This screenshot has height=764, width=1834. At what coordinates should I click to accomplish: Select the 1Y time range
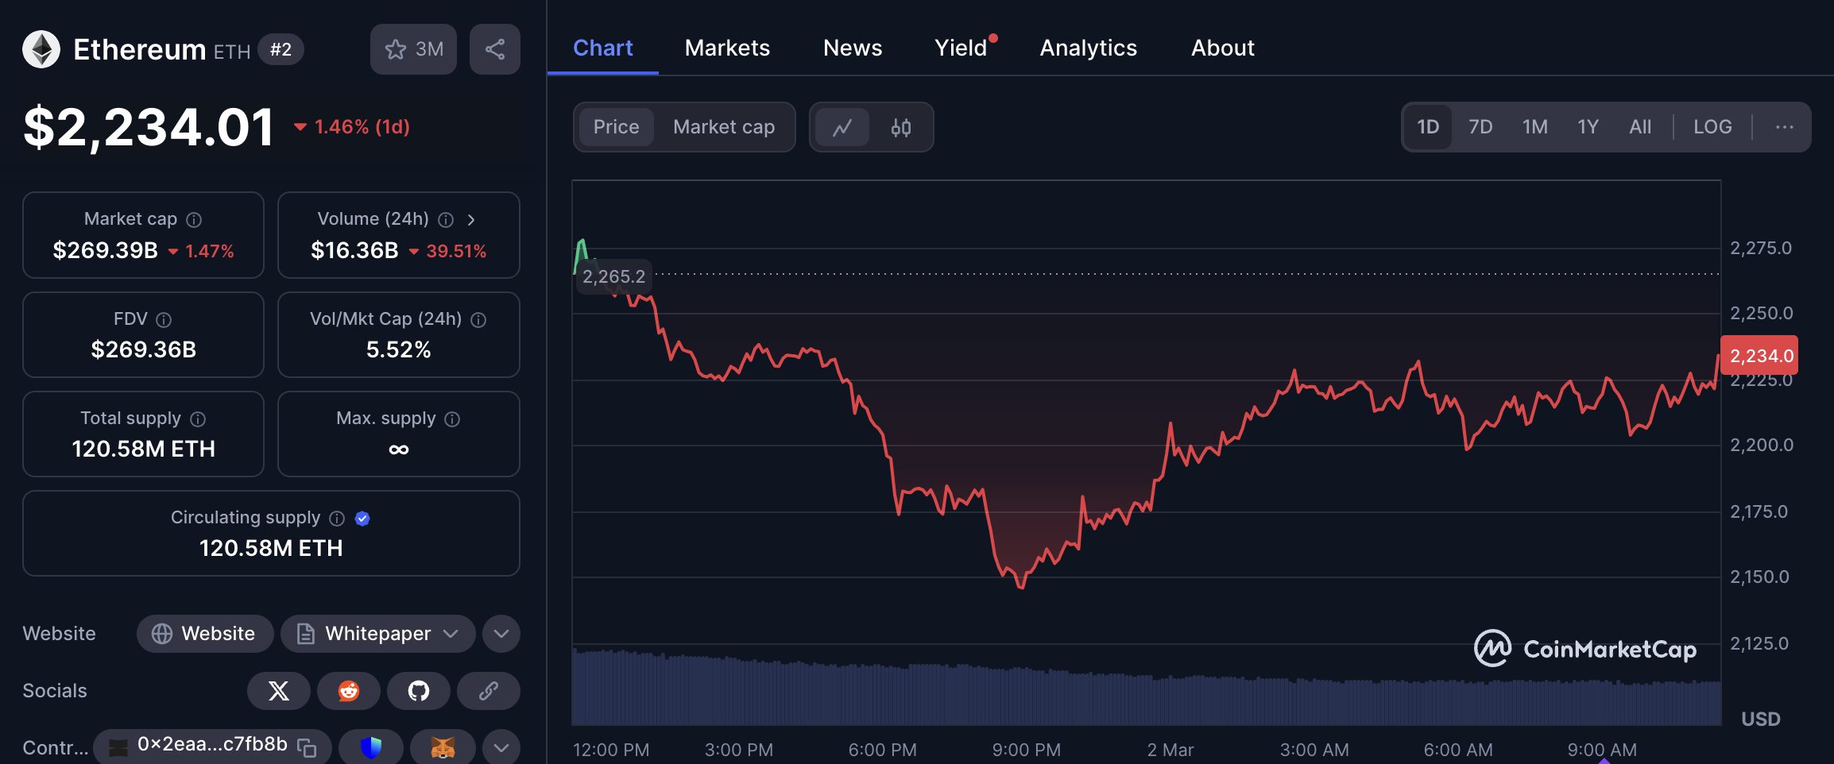click(x=1588, y=127)
